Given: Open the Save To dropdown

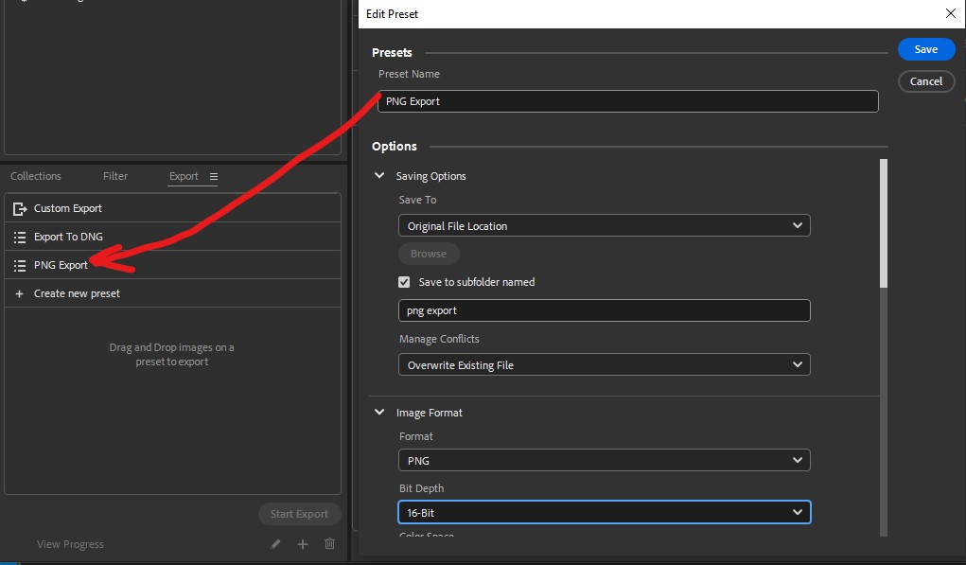Looking at the screenshot, I should (x=604, y=225).
